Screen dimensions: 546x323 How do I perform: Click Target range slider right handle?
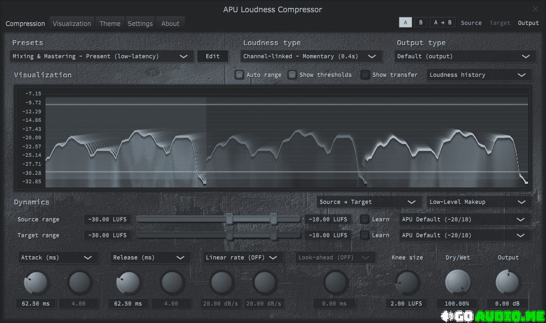(x=274, y=235)
